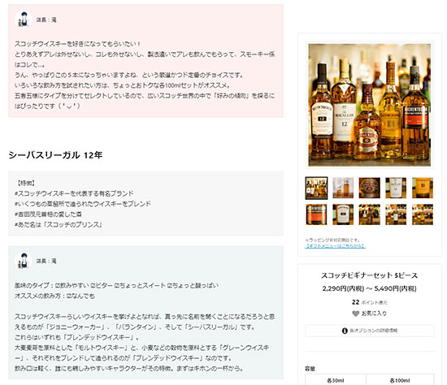Select the thumbnail with mini bottles on white background
Screen dimensions: 447x385
pyautogui.click(x=343, y=188)
